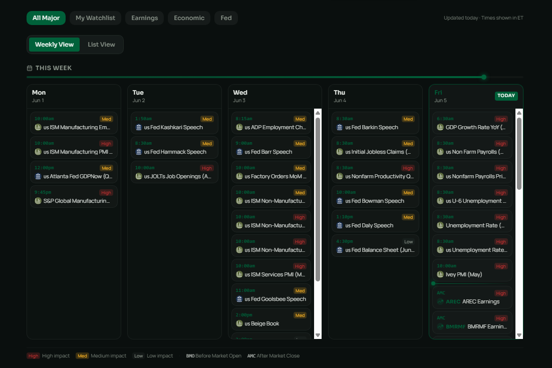The image size is (552, 368).
Task: Click chart icon on Non Farm Payrolls event
Action: pyautogui.click(x=440, y=152)
